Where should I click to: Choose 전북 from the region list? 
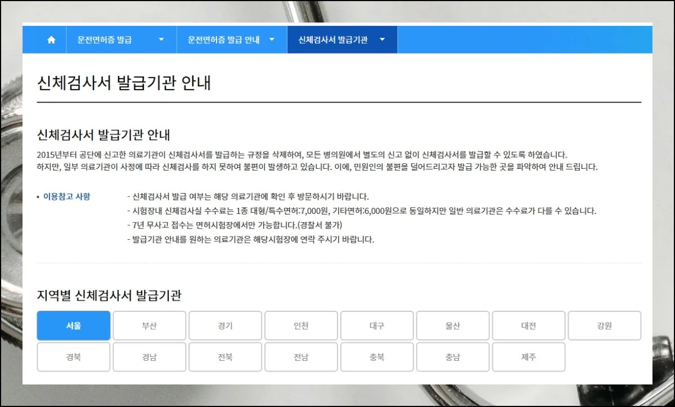point(225,357)
